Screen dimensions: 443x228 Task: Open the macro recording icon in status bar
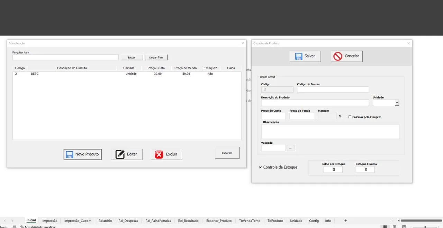tap(15, 227)
